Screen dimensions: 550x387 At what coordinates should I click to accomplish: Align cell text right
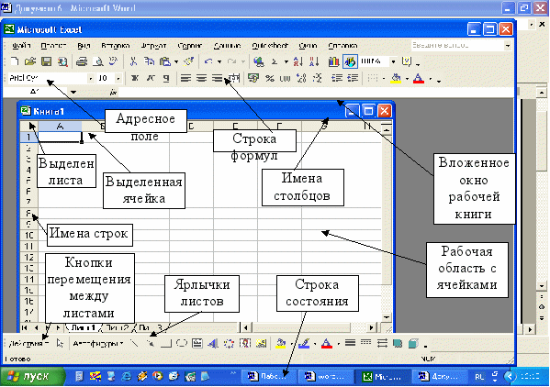tap(217, 78)
